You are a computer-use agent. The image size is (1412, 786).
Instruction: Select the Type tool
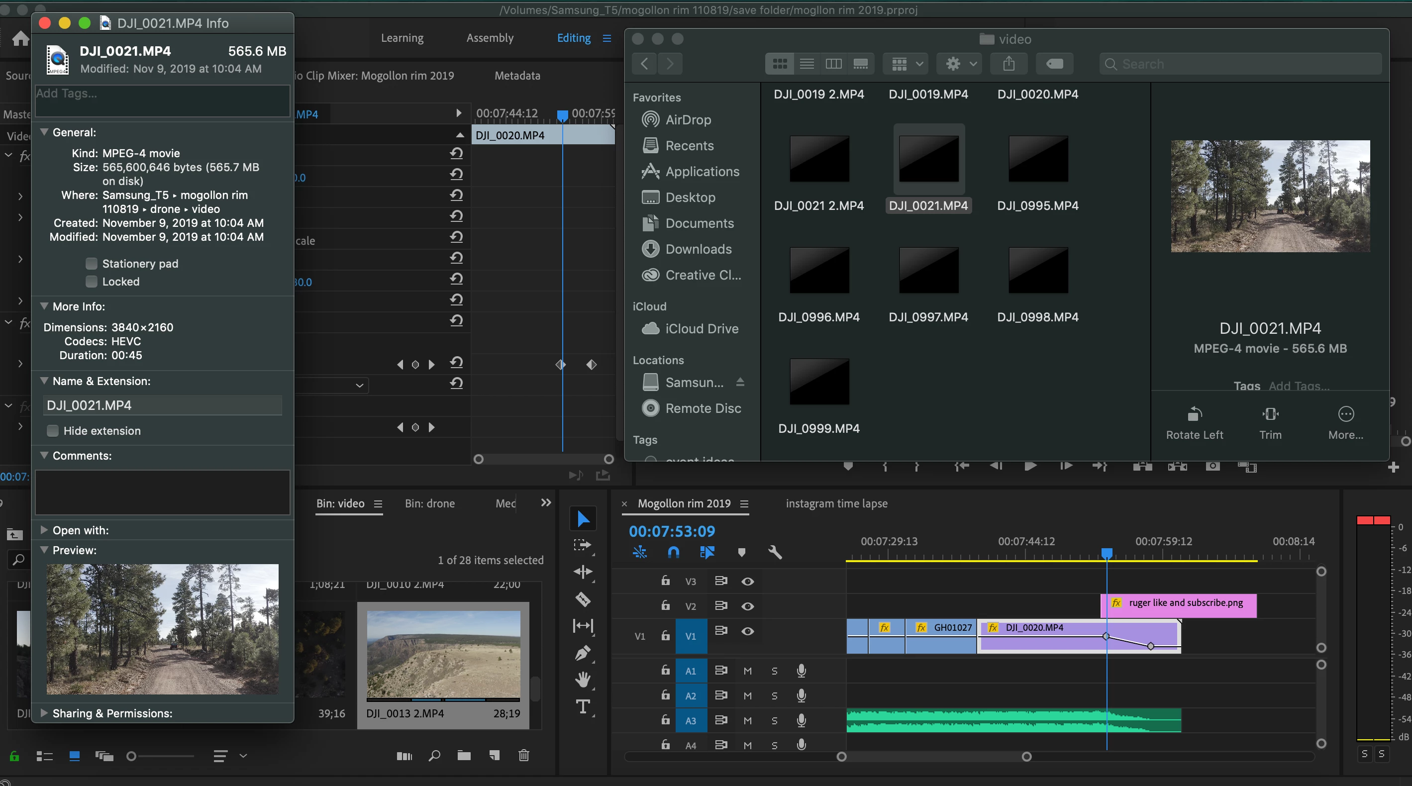pyautogui.click(x=583, y=706)
